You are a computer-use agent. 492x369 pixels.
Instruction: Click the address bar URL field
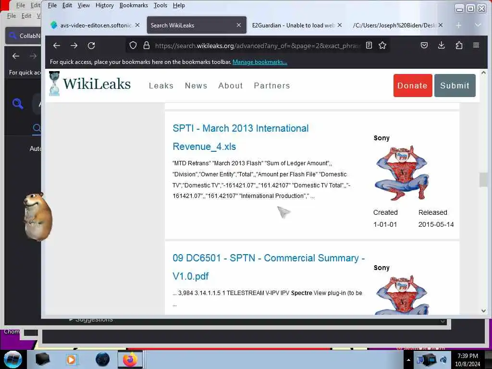257,46
